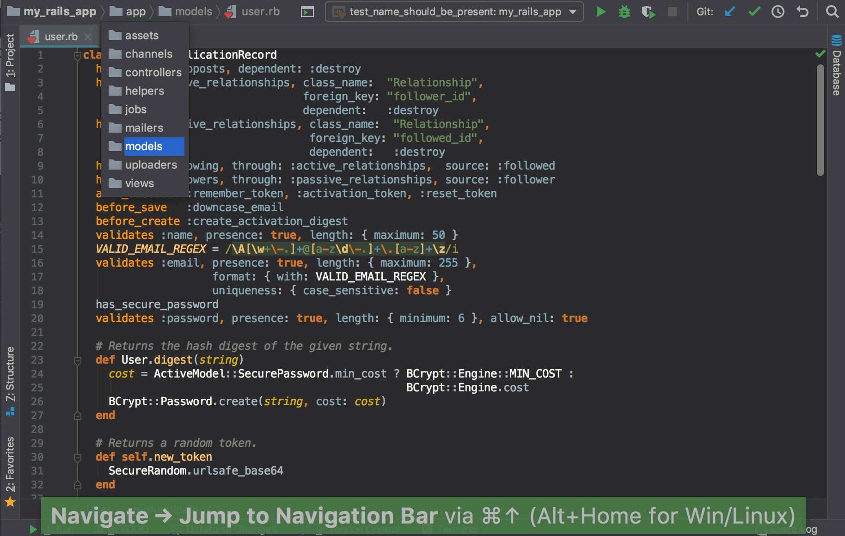Commit changes with green checkmark
The height and width of the screenshot is (536, 845).
point(754,12)
